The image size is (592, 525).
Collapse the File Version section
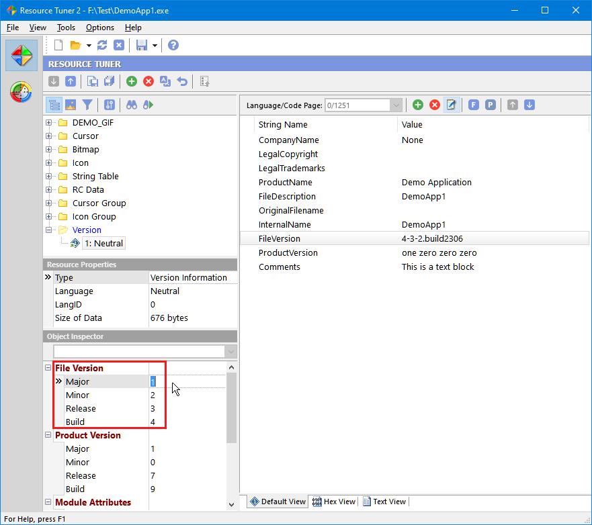48,368
